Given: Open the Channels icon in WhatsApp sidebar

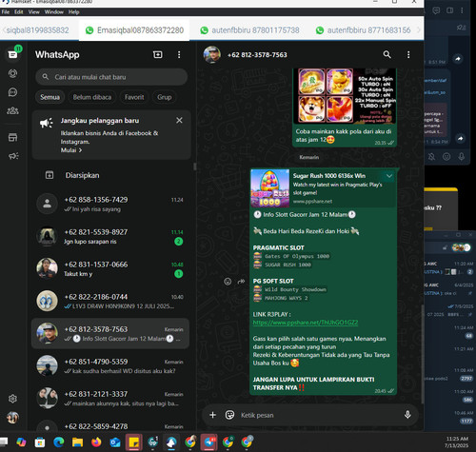Looking at the screenshot, I should (12, 92).
